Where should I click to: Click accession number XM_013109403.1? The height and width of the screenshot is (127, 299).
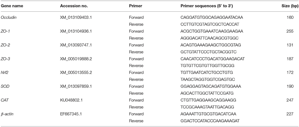pos(75,18)
